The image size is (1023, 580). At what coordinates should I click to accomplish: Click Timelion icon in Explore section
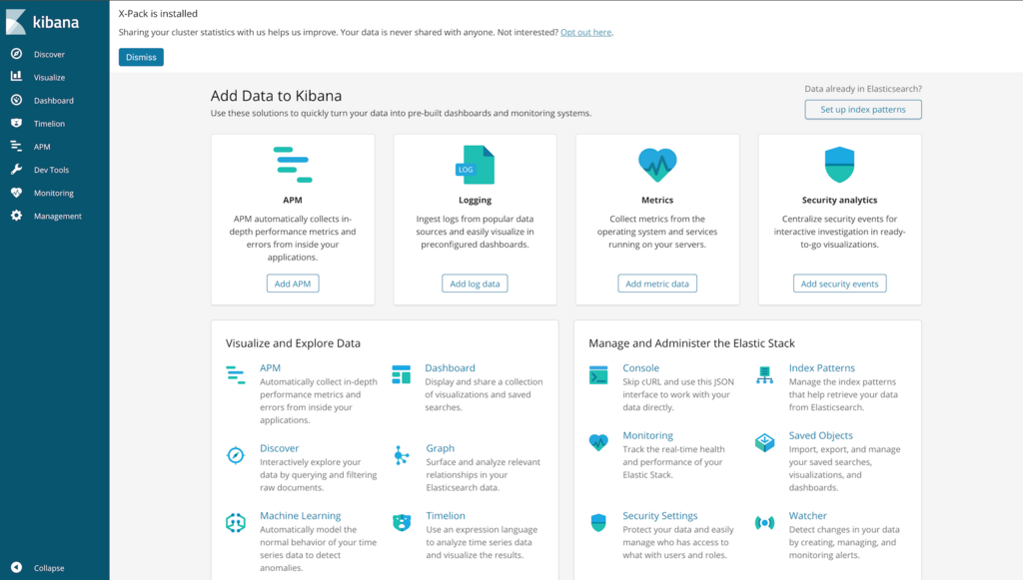coord(402,523)
